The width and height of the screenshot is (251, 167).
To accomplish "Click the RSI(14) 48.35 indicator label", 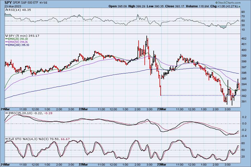I will (x=20, y=10).
